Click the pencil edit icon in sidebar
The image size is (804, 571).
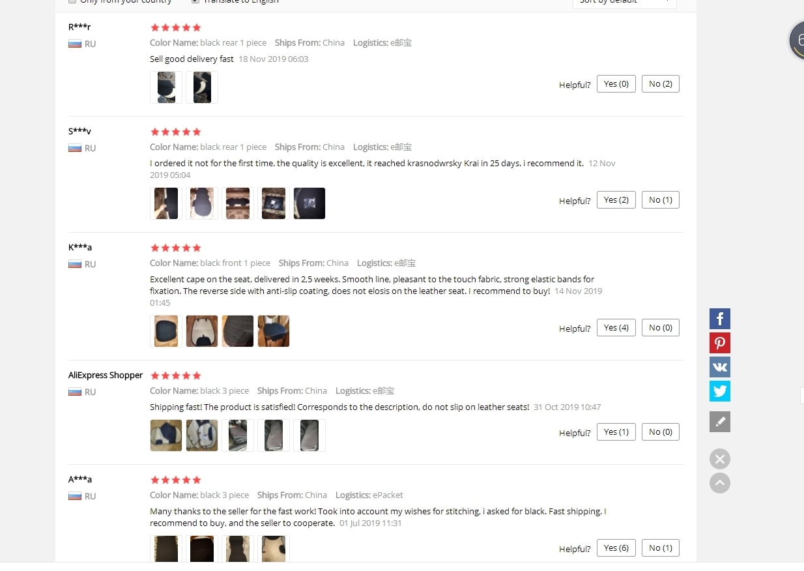tap(720, 422)
